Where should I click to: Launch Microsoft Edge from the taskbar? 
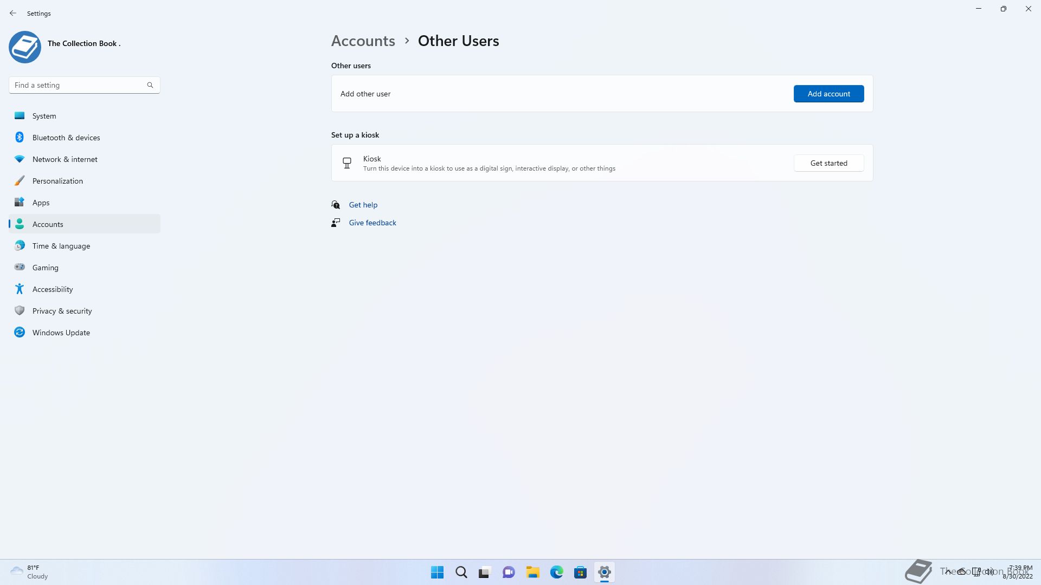[556, 572]
